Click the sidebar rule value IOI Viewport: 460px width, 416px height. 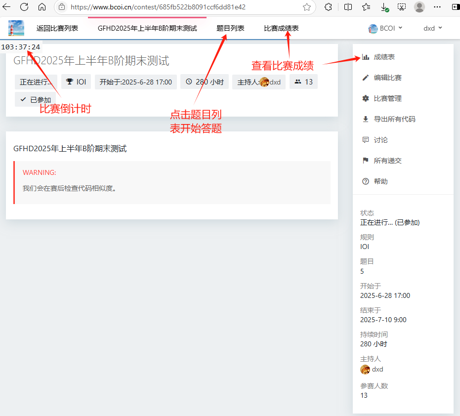tap(365, 247)
